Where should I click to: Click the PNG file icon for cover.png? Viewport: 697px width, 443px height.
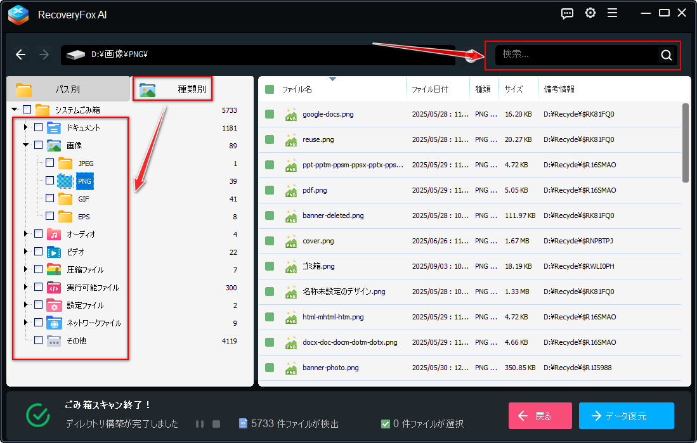coord(291,241)
